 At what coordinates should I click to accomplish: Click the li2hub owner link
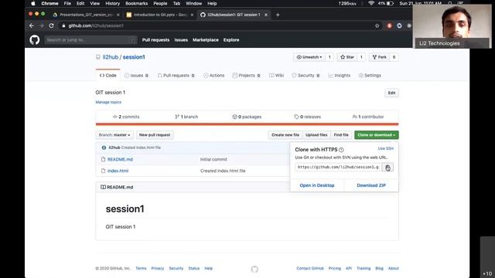coord(111,57)
